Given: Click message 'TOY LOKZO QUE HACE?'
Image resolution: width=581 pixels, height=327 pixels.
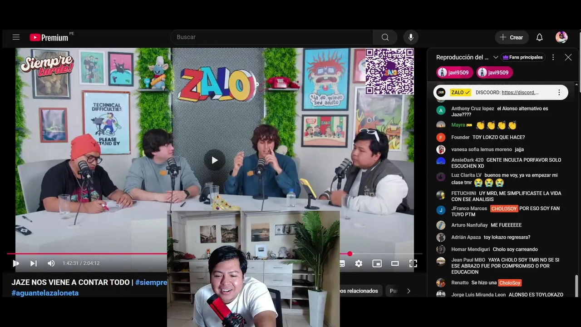Looking at the screenshot, I should [x=498, y=137].
